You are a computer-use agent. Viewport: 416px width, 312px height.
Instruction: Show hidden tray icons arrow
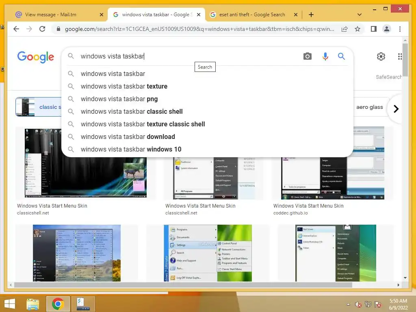point(348,304)
